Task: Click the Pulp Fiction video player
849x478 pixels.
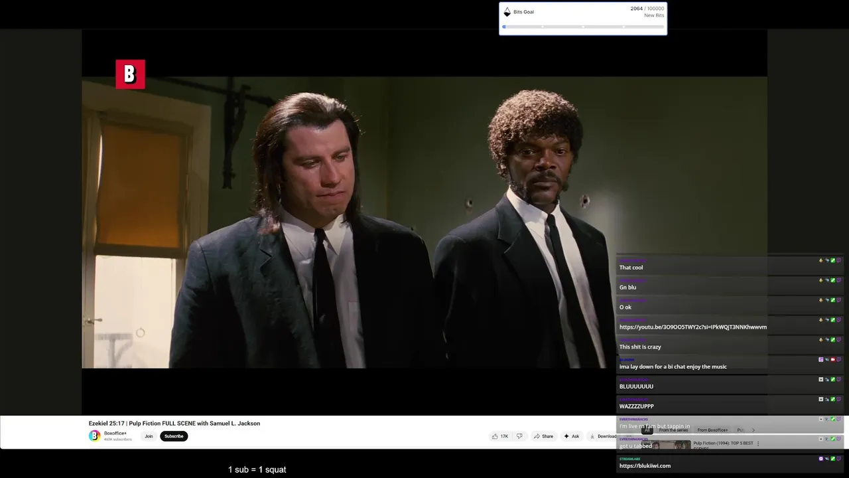Action: coord(424,222)
